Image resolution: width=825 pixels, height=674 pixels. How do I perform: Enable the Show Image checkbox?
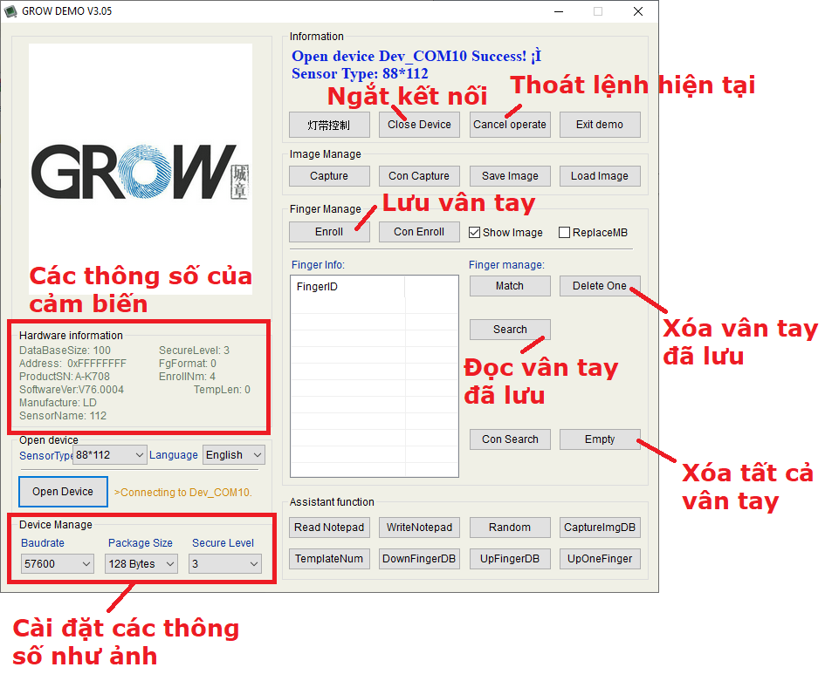click(475, 233)
